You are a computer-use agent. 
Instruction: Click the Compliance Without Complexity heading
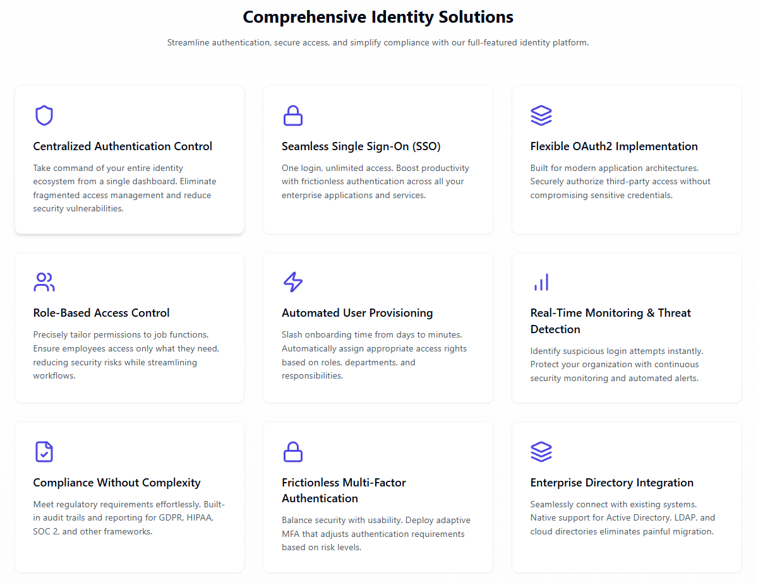[x=117, y=483]
